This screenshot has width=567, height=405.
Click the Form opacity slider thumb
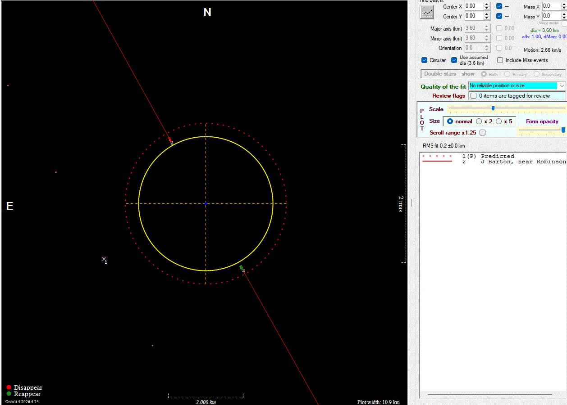[563, 130]
